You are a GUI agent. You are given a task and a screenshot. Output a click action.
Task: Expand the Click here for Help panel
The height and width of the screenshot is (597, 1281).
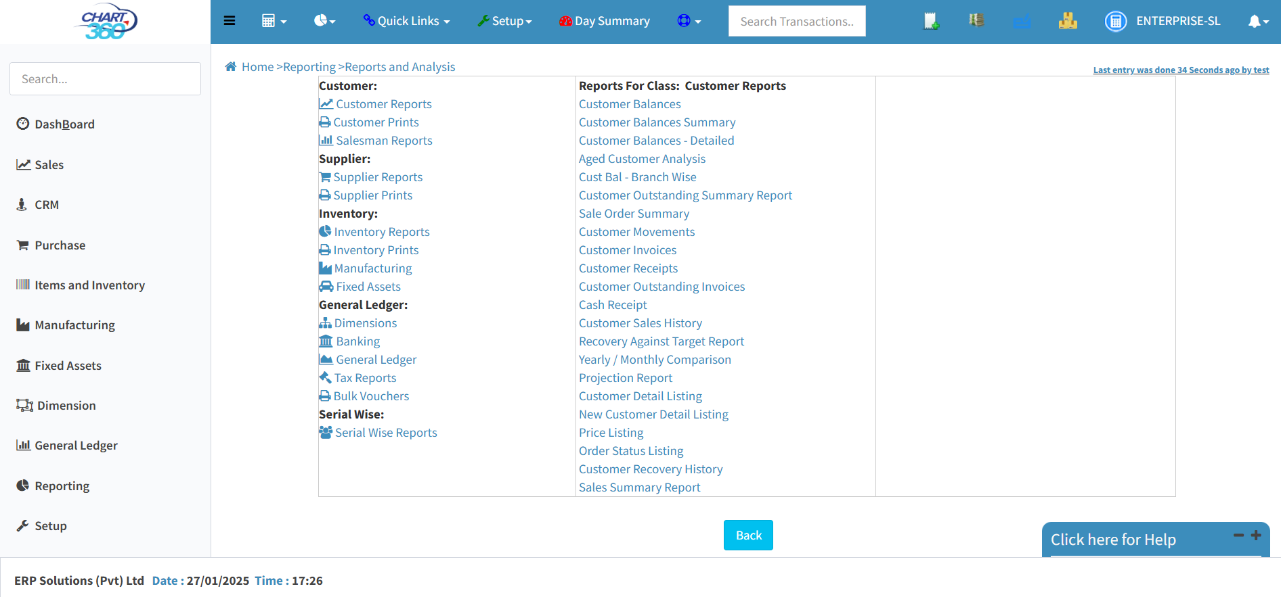tap(1255, 535)
